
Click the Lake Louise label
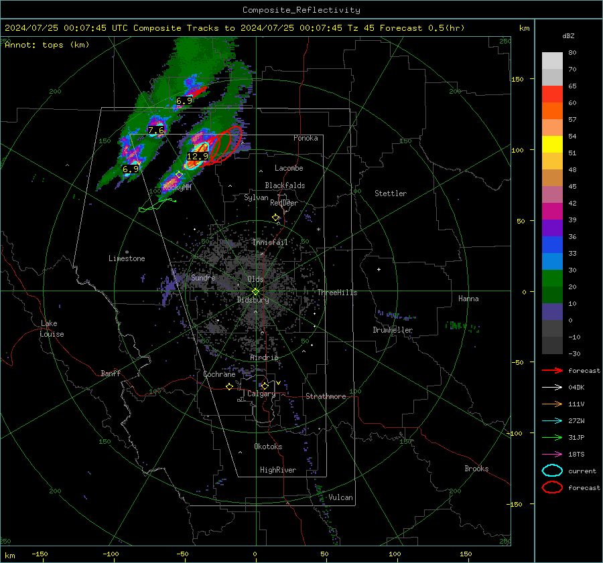(x=52, y=329)
